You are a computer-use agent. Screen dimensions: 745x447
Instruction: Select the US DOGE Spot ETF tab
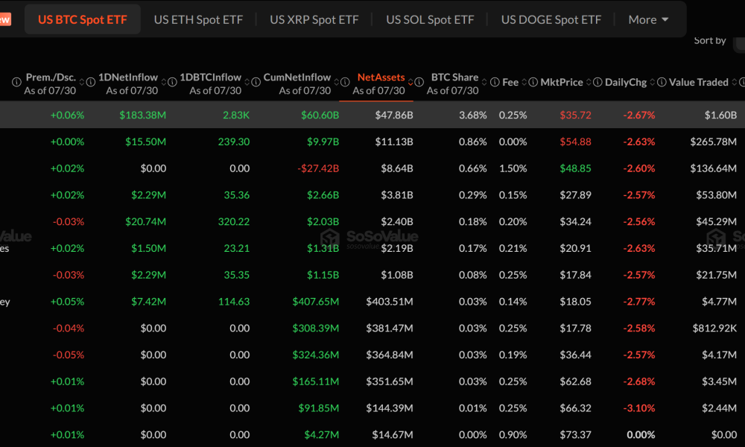pyautogui.click(x=551, y=19)
